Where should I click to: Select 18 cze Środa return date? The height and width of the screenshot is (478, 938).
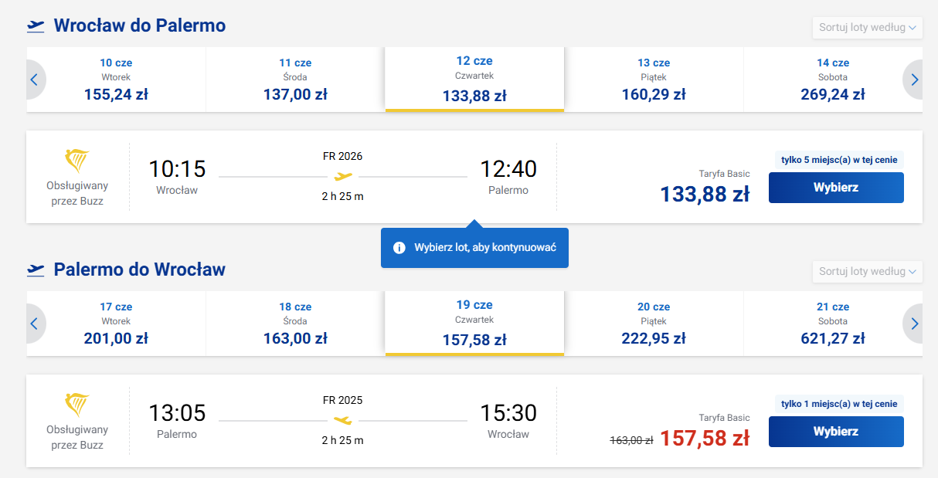point(295,324)
